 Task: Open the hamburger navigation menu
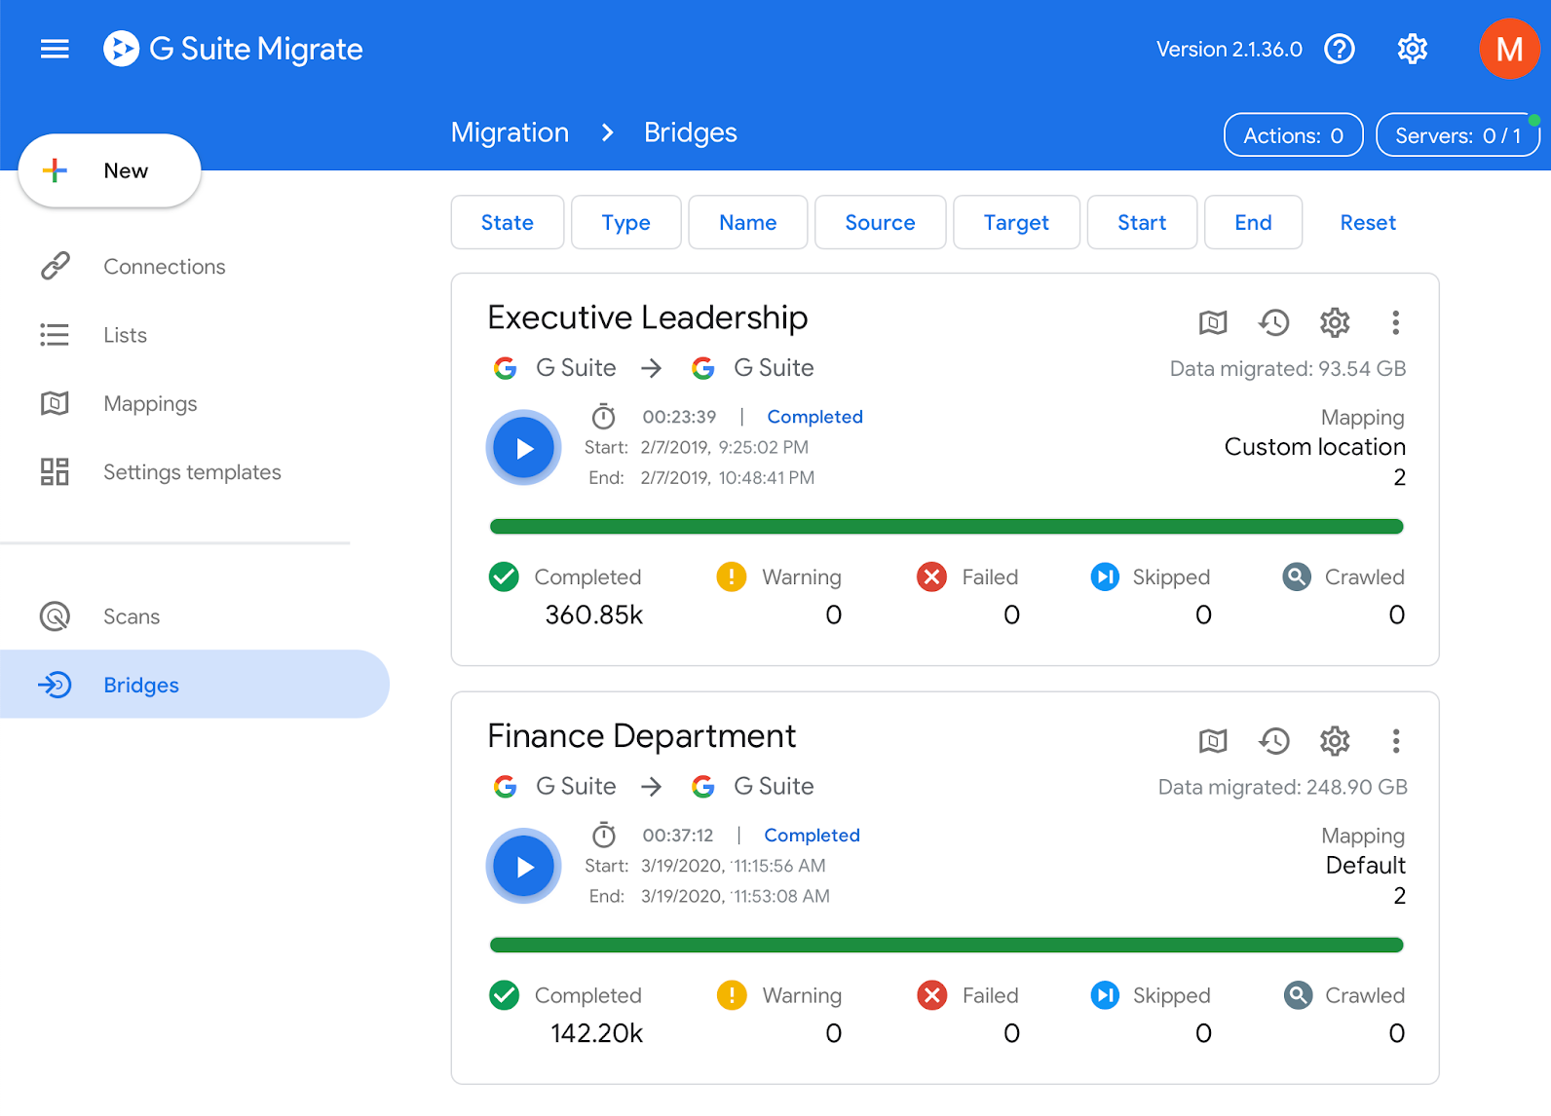pos(55,49)
